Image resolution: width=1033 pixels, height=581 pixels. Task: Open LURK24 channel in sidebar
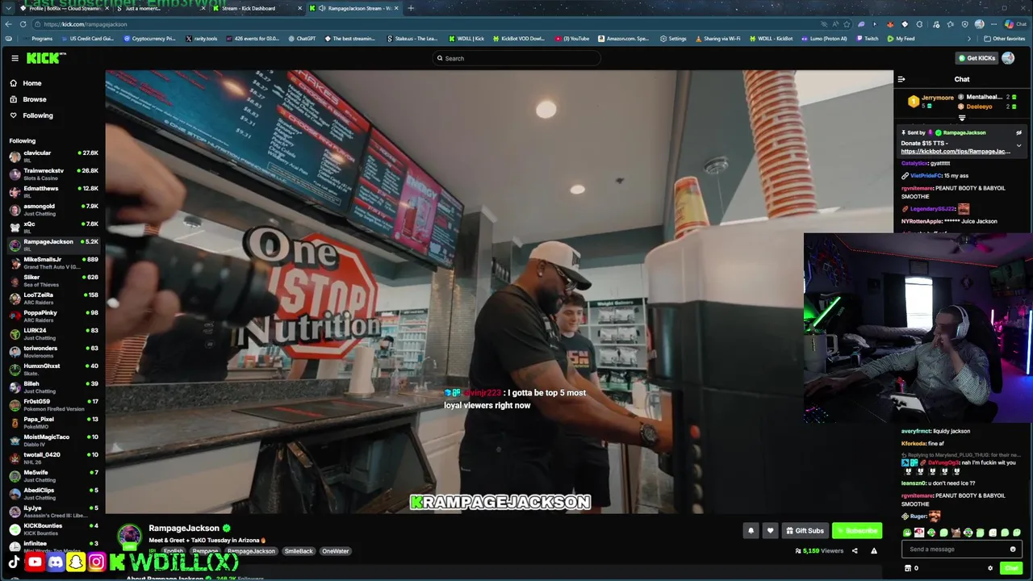pos(52,334)
